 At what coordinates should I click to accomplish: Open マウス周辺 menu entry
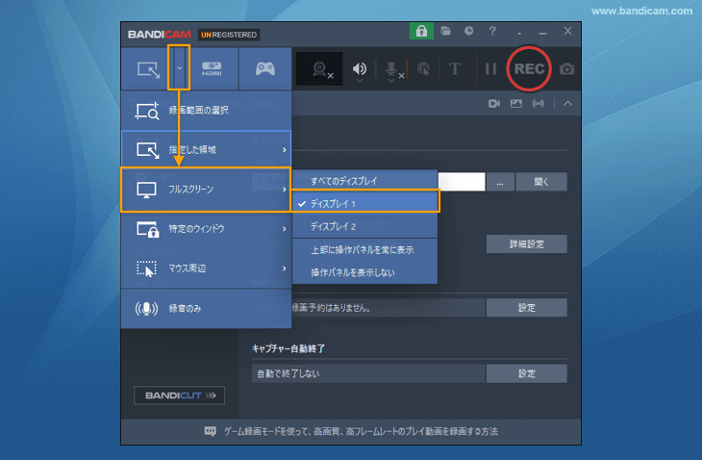[207, 268]
